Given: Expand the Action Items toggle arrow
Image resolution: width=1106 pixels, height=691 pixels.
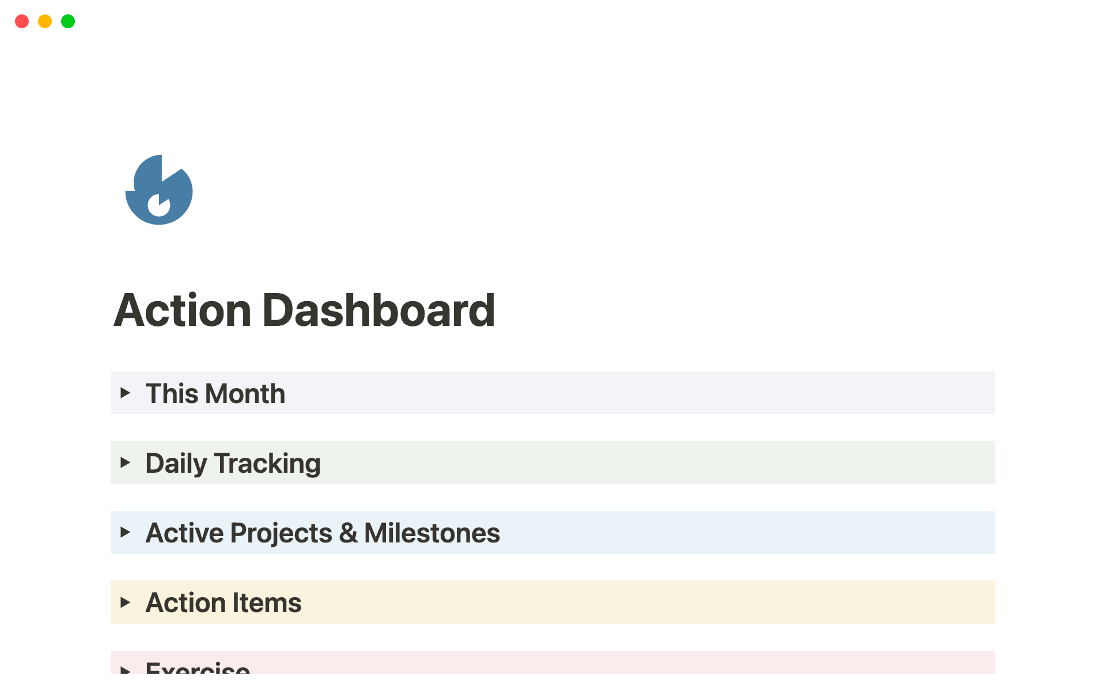Looking at the screenshot, I should point(125,602).
